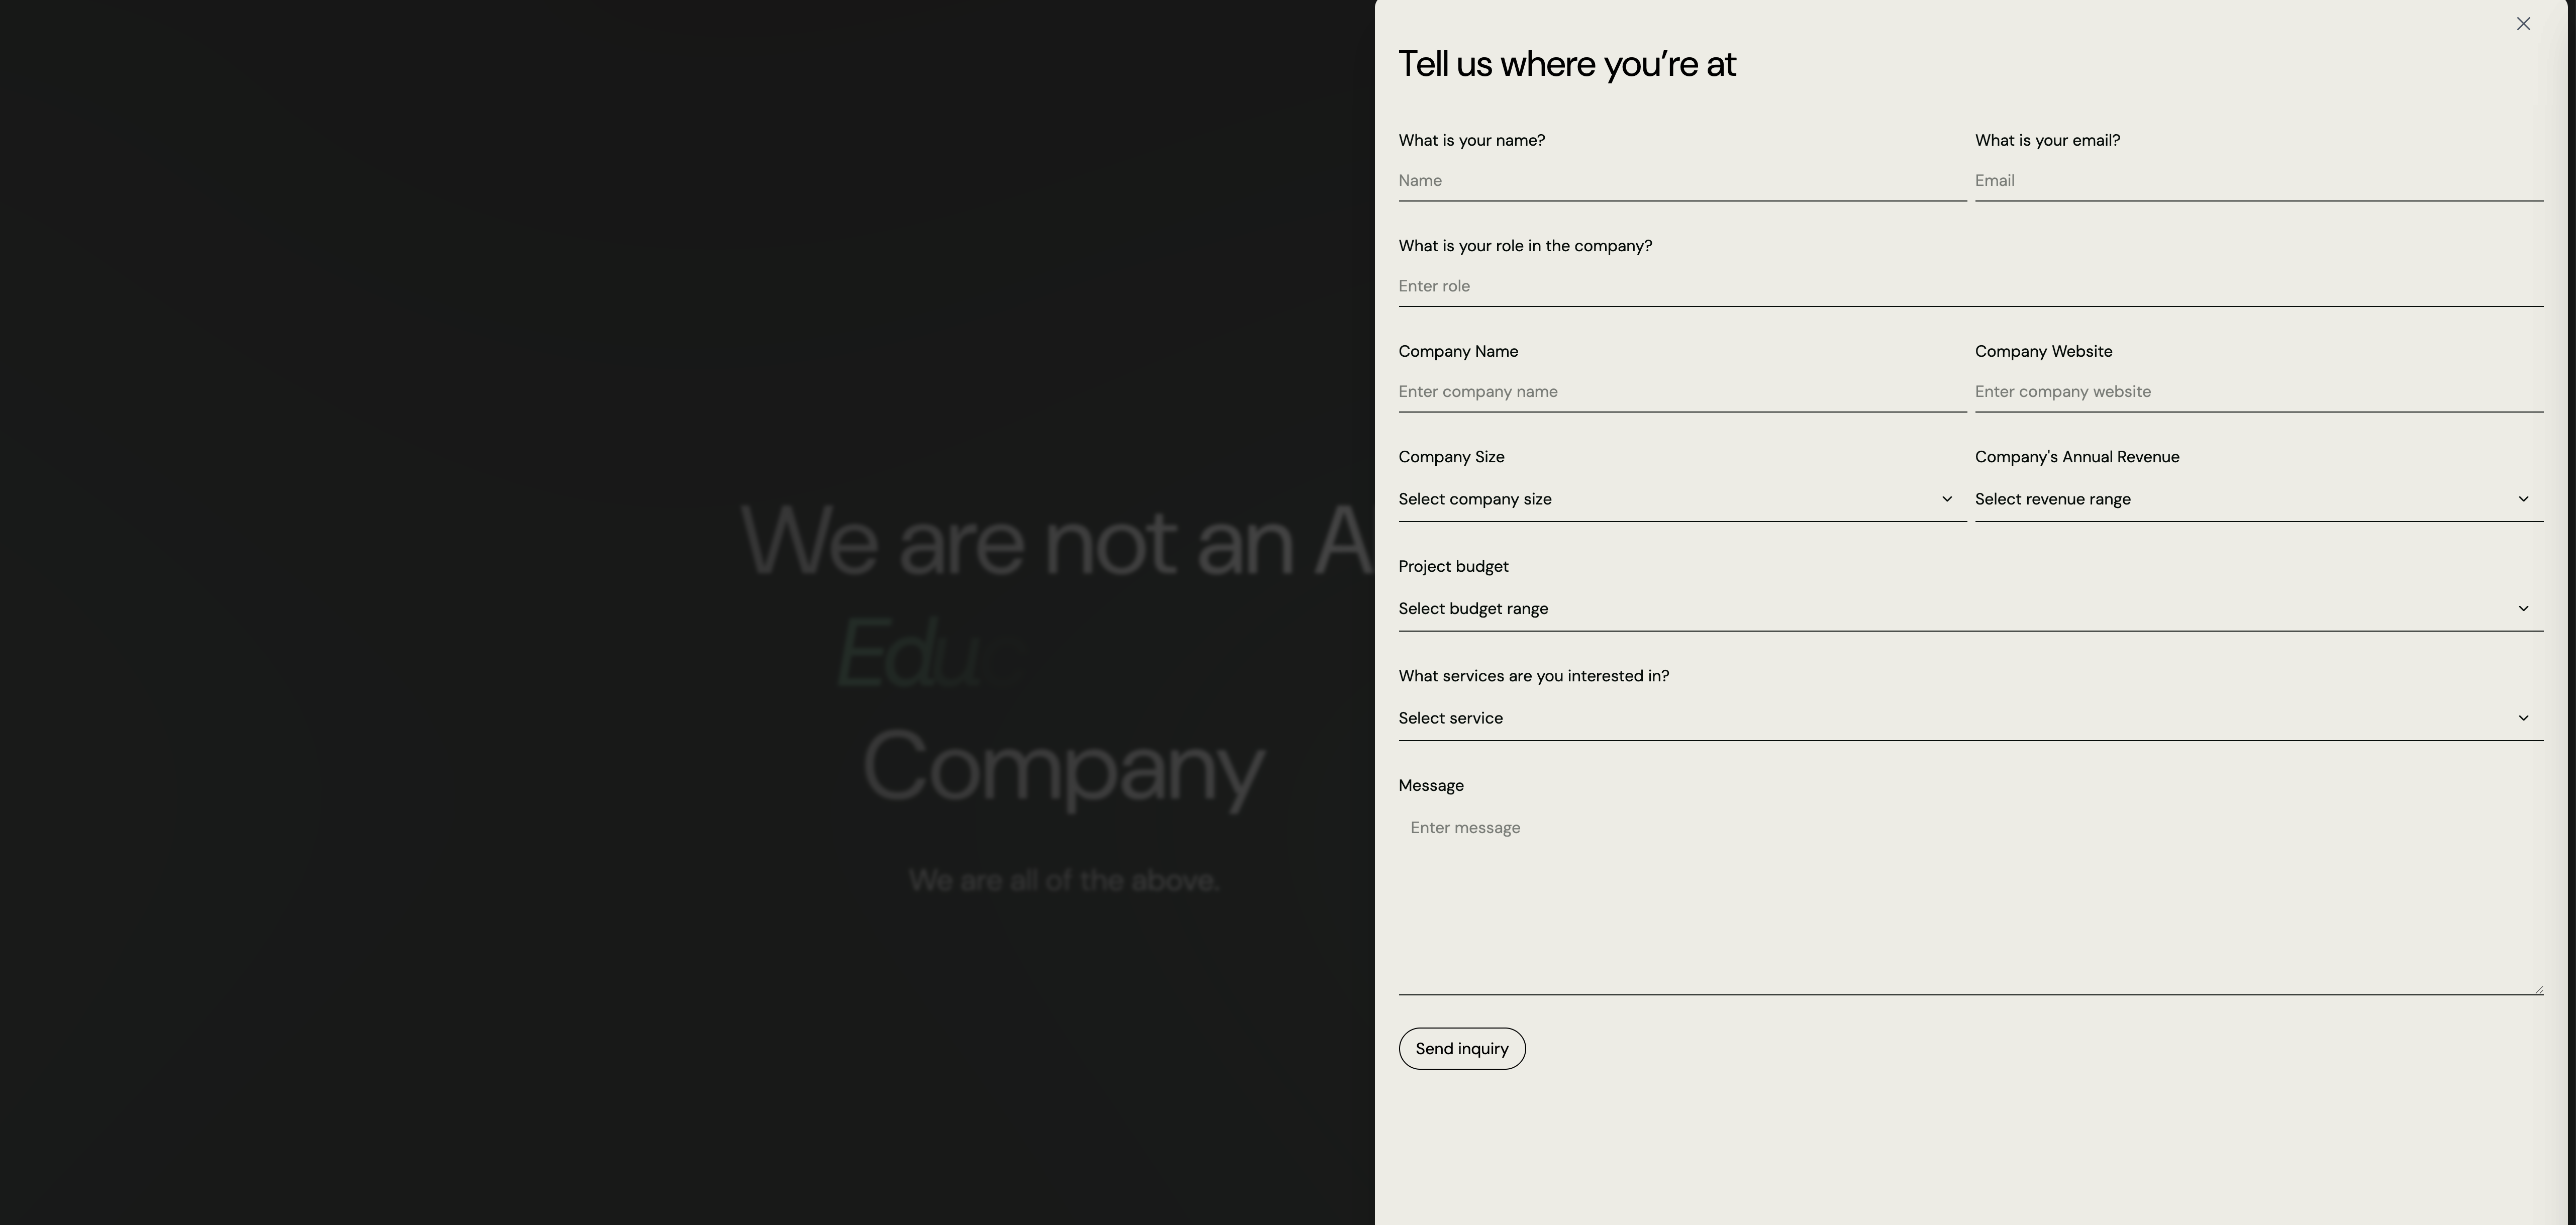Click the revenue range chevron arrow

[x=2523, y=499]
